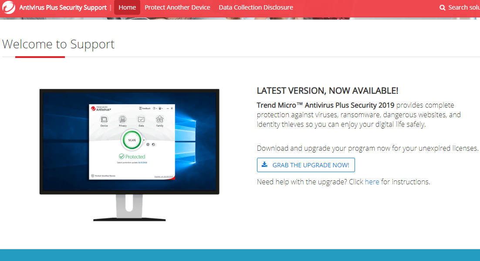480x261 pixels.
Task: Select the Device icon in Antivirus+
Action: point(105,119)
